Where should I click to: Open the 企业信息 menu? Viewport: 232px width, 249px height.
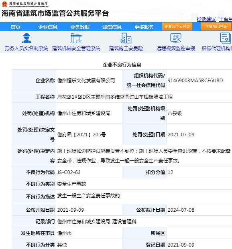[x=48, y=27]
